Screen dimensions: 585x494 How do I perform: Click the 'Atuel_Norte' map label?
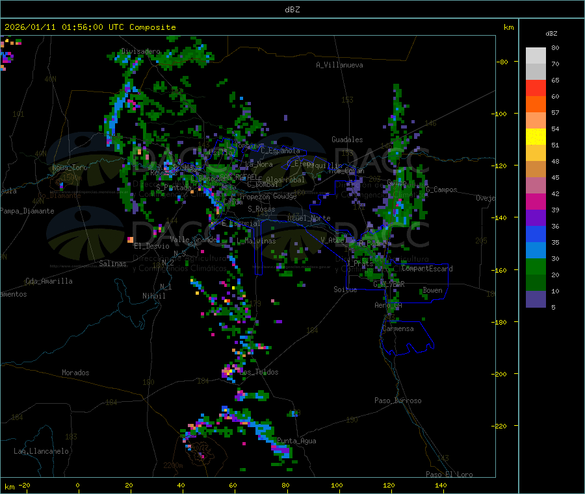click(x=309, y=218)
